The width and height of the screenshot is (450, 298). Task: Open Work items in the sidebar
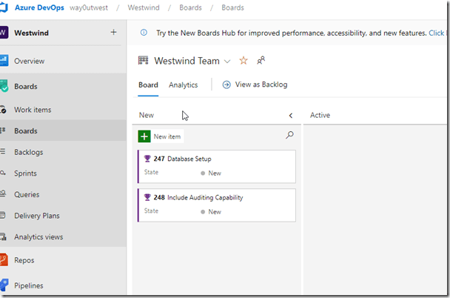tap(33, 110)
